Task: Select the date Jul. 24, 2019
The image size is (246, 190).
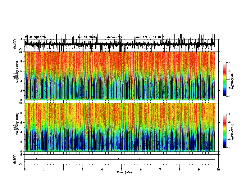Action: pos(87,37)
